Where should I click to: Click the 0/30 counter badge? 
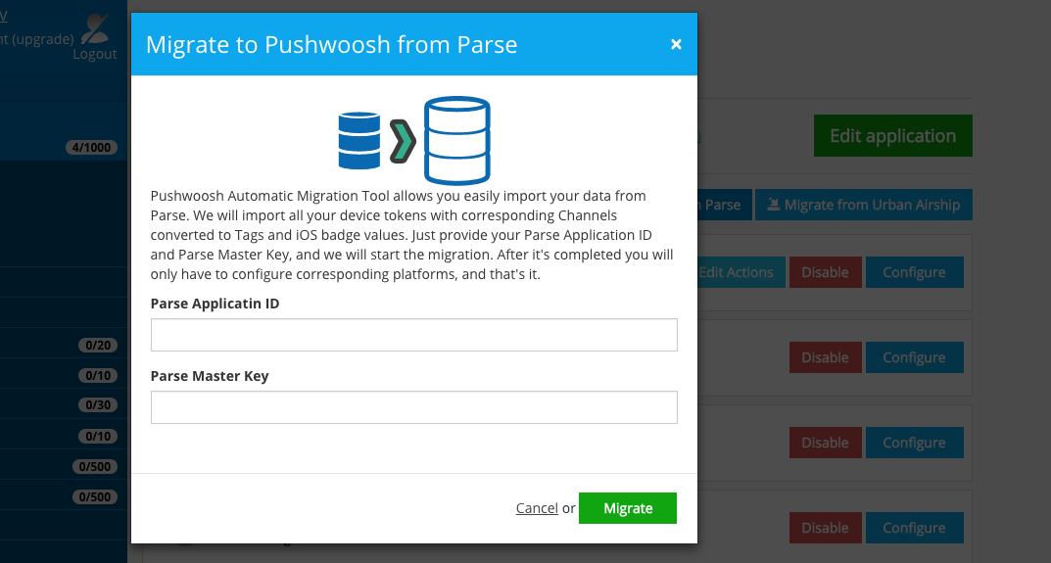tap(98, 404)
